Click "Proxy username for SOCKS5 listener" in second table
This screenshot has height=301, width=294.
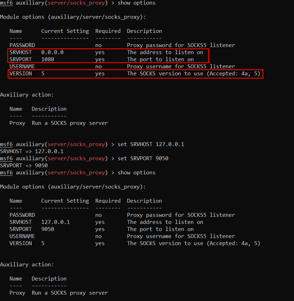[x=181, y=236]
